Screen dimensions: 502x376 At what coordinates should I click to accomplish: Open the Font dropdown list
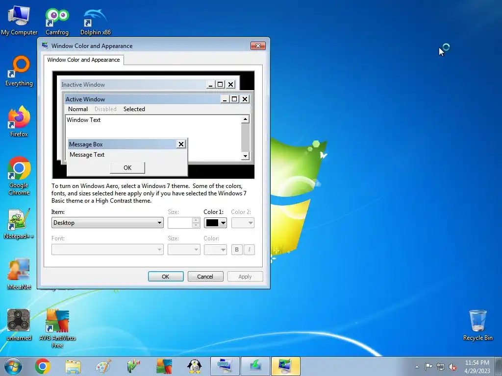tap(107, 249)
